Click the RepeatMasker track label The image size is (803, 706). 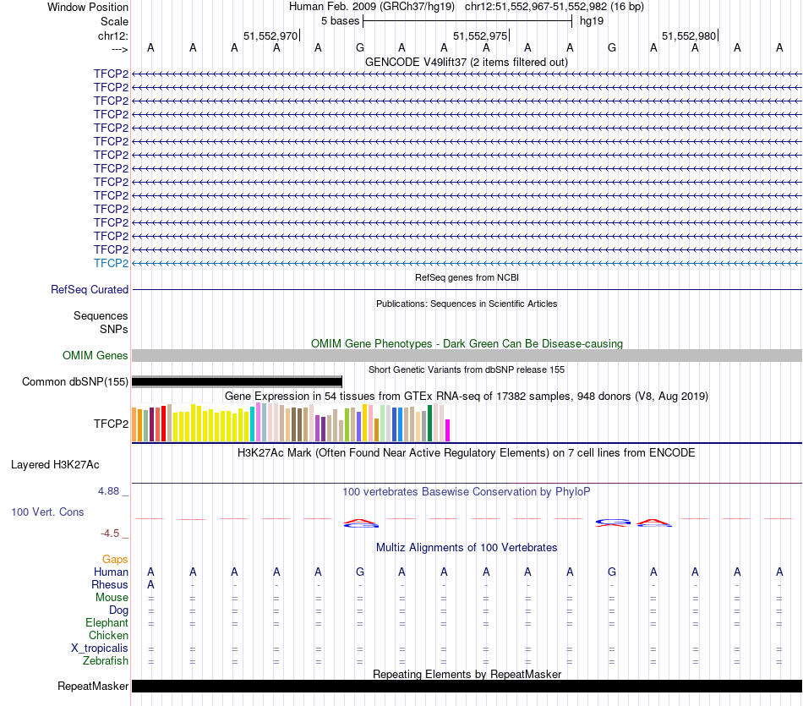click(93, 686)
